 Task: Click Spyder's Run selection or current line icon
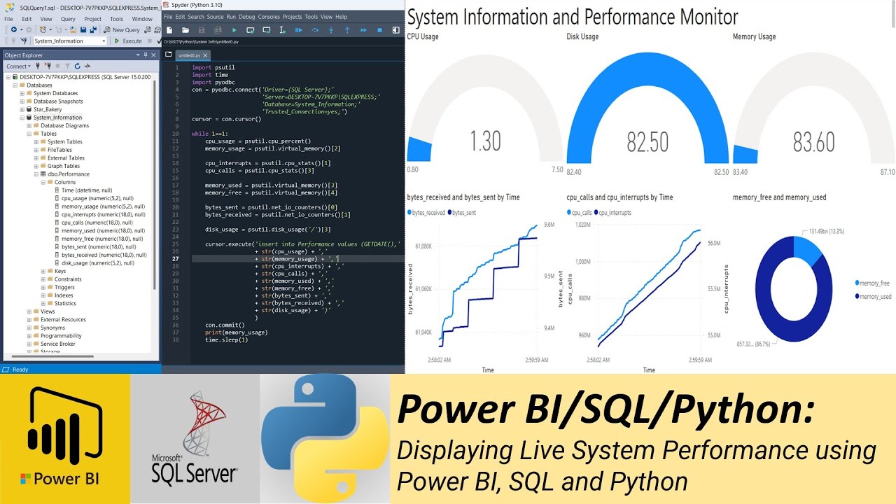tap(282, 30)
